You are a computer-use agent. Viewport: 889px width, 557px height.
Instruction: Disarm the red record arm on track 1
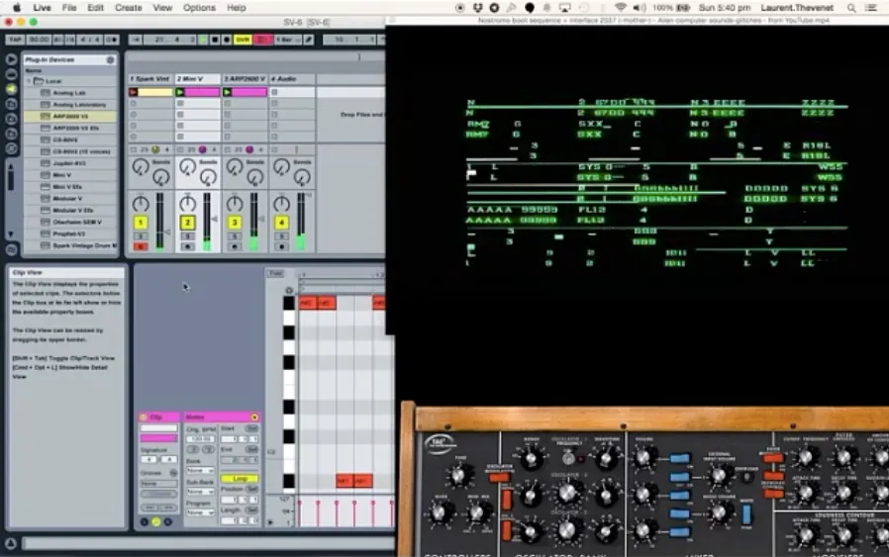coord(140,246)
